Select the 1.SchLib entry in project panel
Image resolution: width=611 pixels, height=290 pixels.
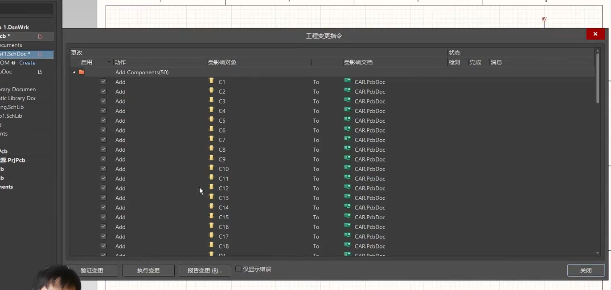[x=11, y=116]
